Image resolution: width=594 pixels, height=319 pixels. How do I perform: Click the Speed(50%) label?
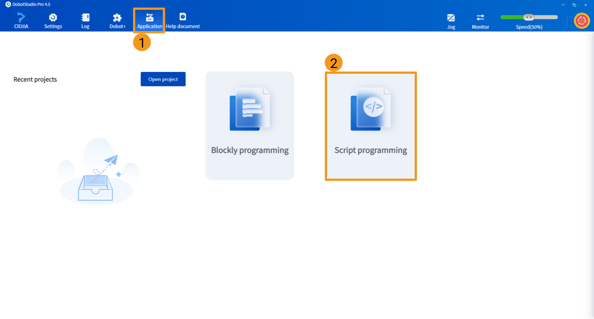(529, 27)
